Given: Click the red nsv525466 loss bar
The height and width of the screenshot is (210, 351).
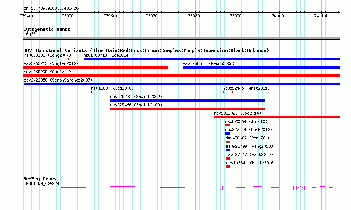Looking at the screenshot, I should click(x=188, y=109).
